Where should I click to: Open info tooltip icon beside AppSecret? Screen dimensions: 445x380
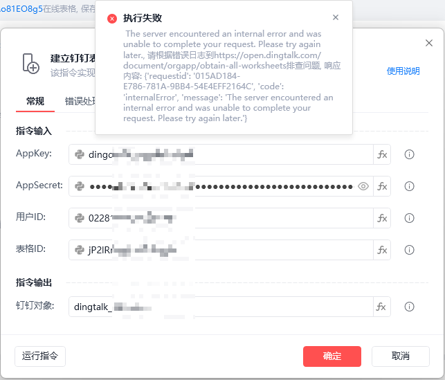pos(409,186)
